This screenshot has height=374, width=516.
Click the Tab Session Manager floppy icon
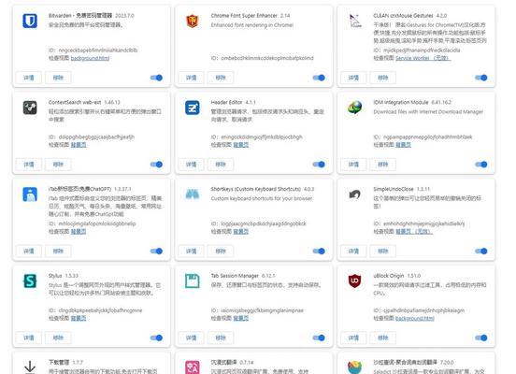(x=193, y=280)
